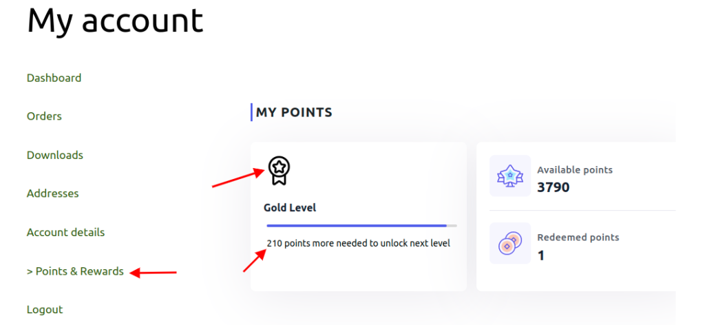Click the Redeemed points coins icon
Viewport: 705px width, 325px height.
(x=510, y=243)
